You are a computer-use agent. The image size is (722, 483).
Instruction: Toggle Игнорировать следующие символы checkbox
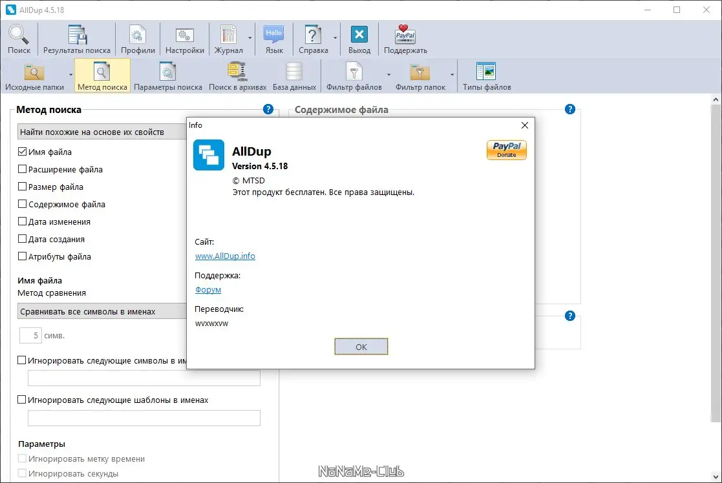(21, 360)
